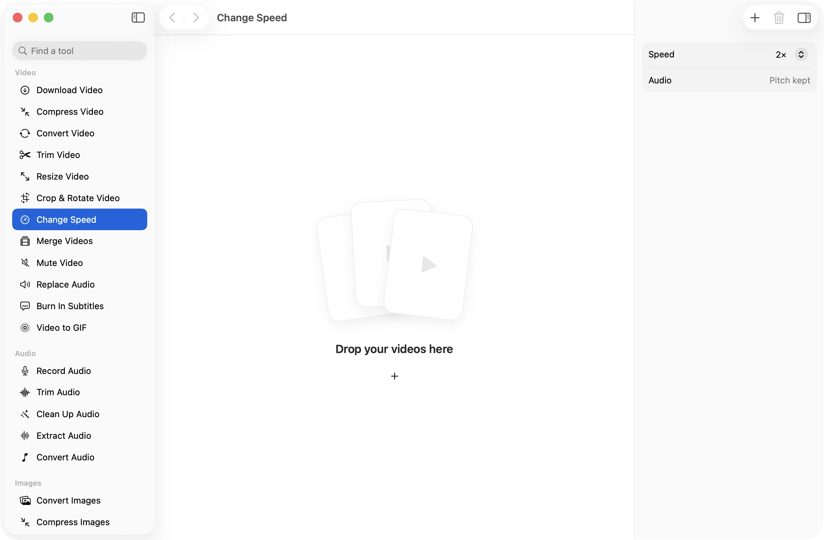Select the Change Speed sidebar item

80,220
